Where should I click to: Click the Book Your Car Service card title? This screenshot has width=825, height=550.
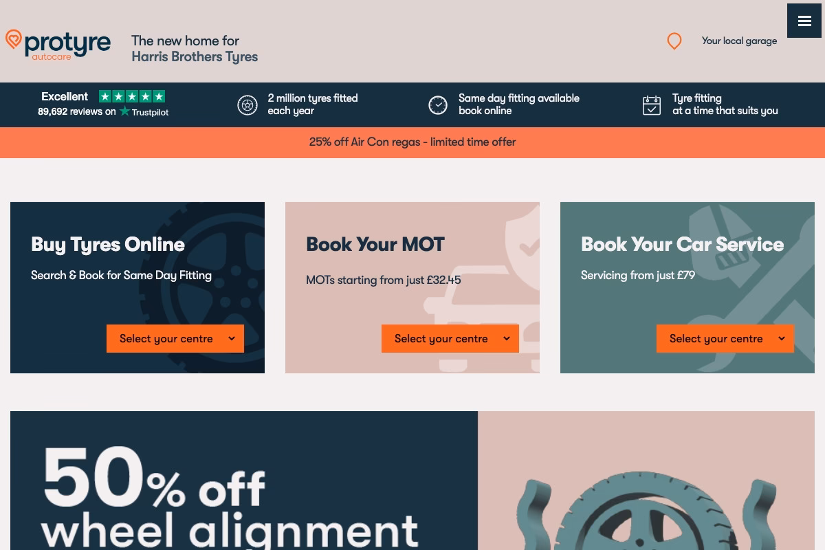click(682, 244)
